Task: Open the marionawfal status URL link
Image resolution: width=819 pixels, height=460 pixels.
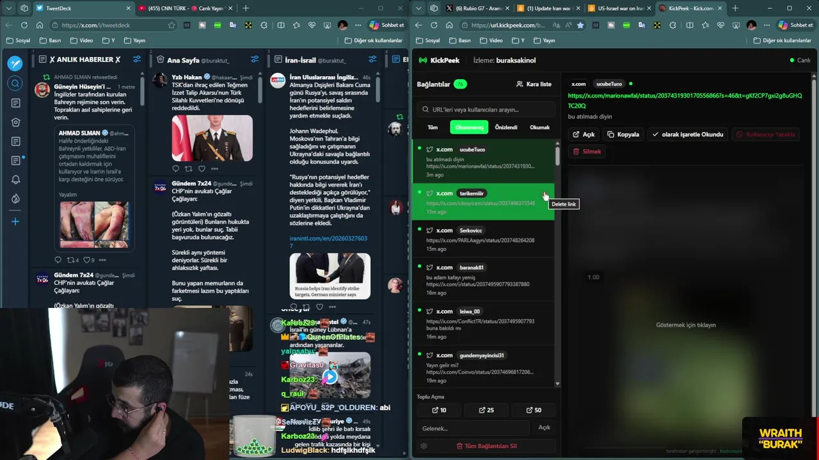Action: pos(685,100)
